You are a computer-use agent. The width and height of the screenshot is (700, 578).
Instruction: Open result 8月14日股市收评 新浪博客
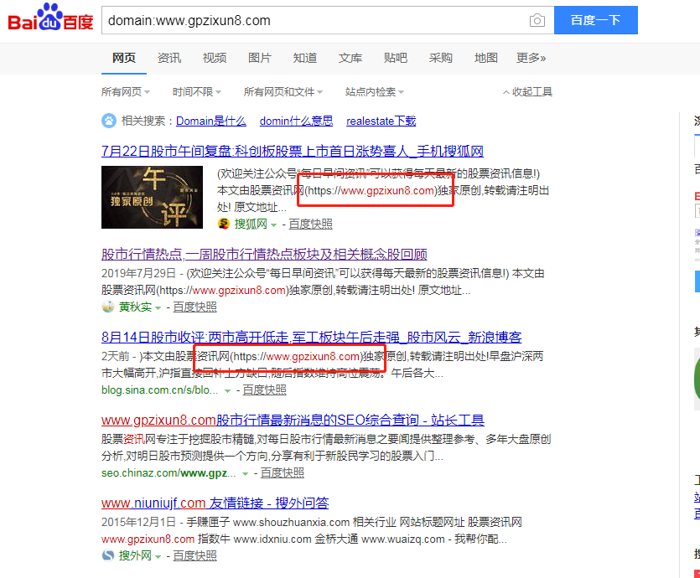(x=312, y=337)
